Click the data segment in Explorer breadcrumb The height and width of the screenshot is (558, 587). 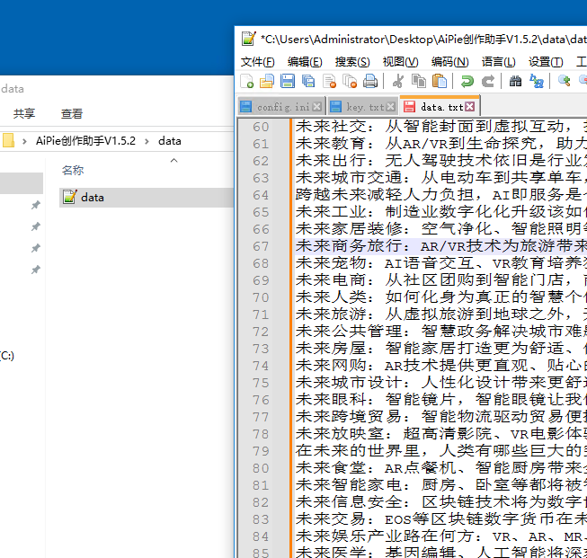tap(170, 141)
